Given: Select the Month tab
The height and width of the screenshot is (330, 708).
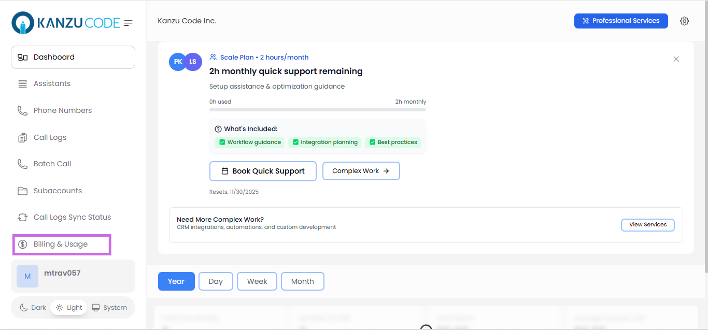Looking at the screenshot, I should (x=303, y=281).
